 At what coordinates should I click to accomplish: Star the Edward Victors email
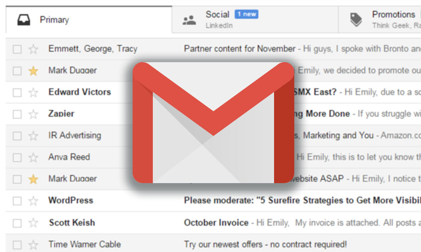click(33, 93)
